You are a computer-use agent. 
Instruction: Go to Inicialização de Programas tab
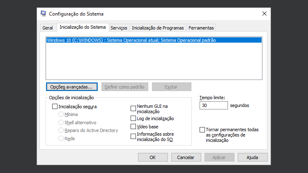click(x=158, y=28)
